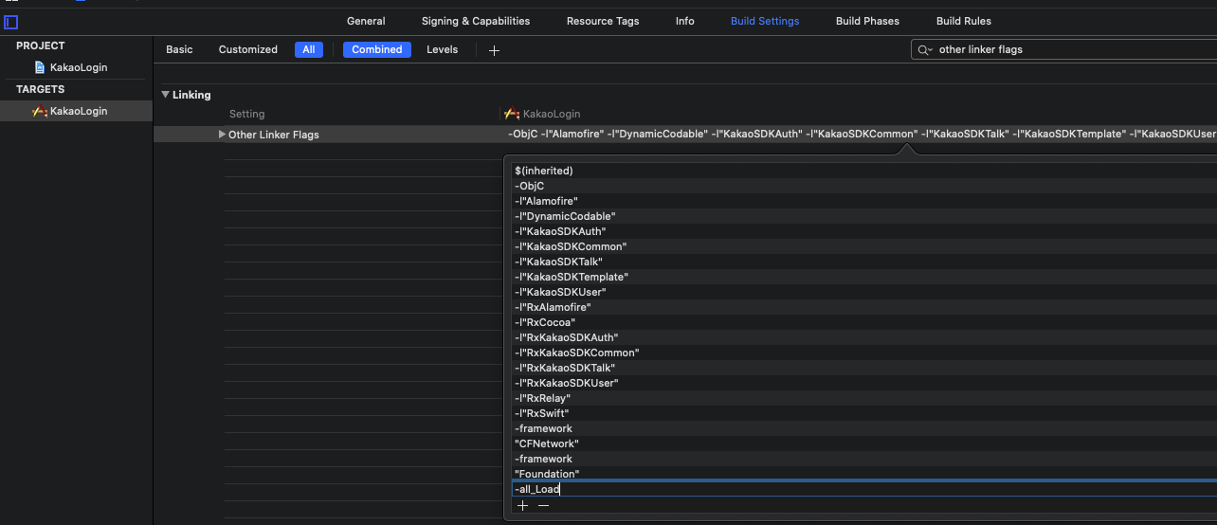Screen dimensions: 1217x525
Task: Open search filter magnifier dropdown
Action: tap(923, 49)
